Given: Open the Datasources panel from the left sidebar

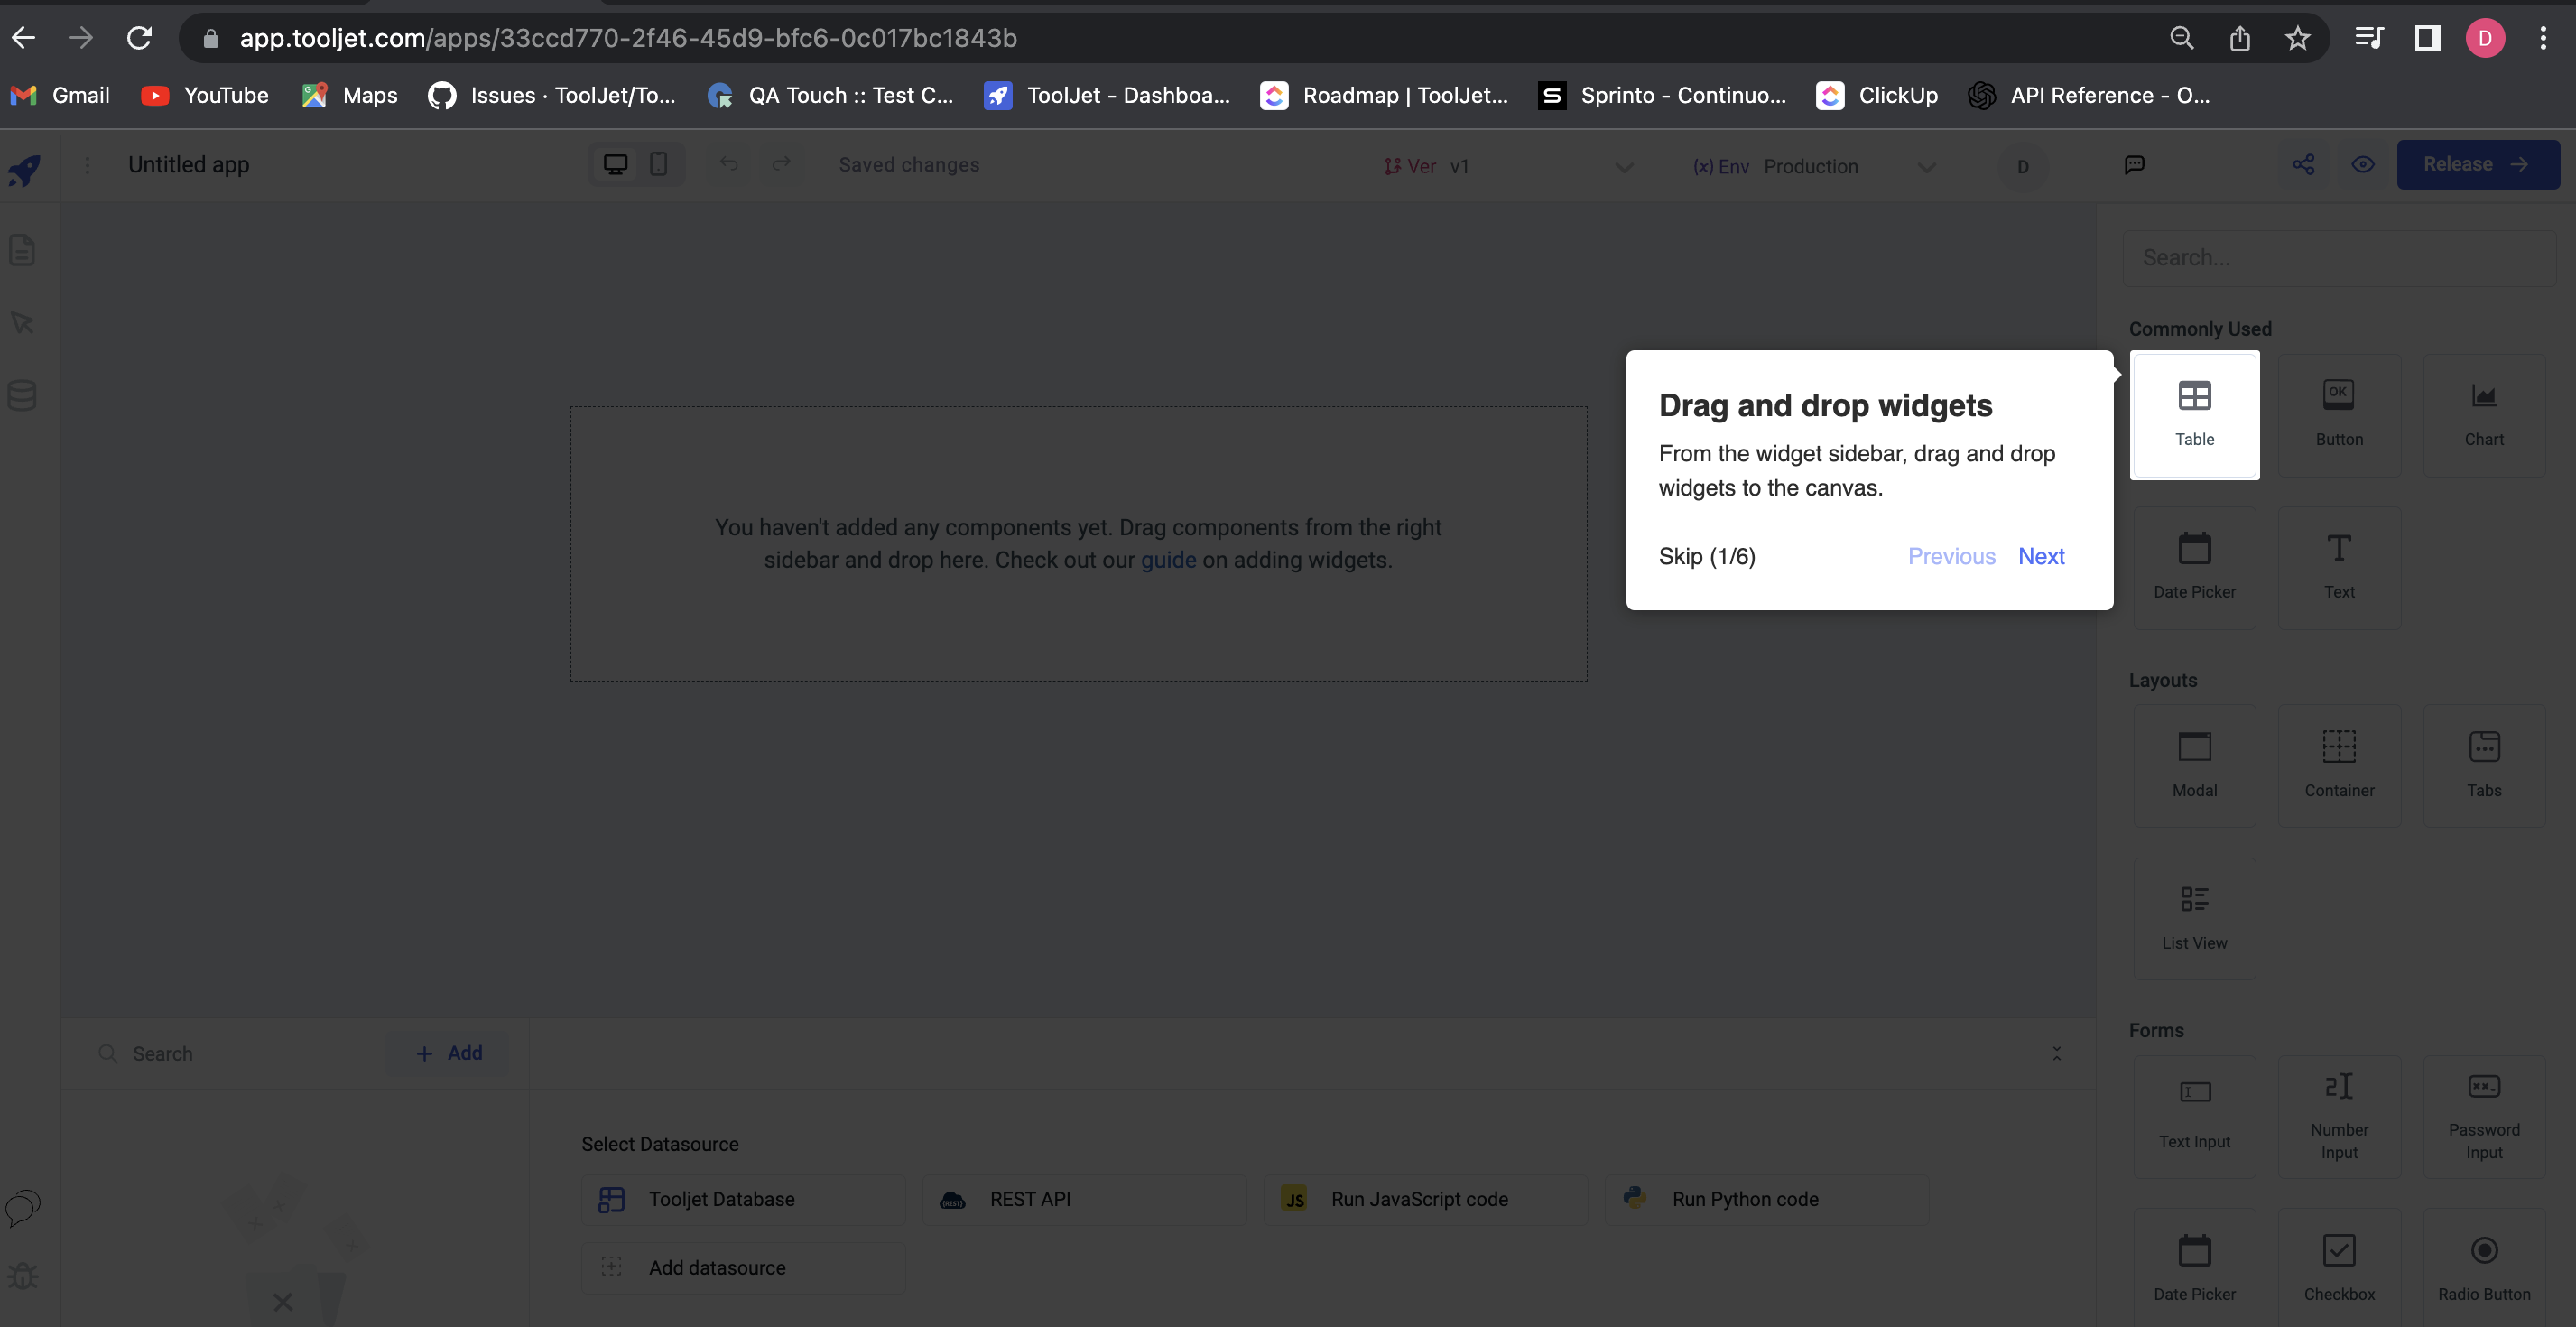Looking at the screenshot, I should pos(22,394).
